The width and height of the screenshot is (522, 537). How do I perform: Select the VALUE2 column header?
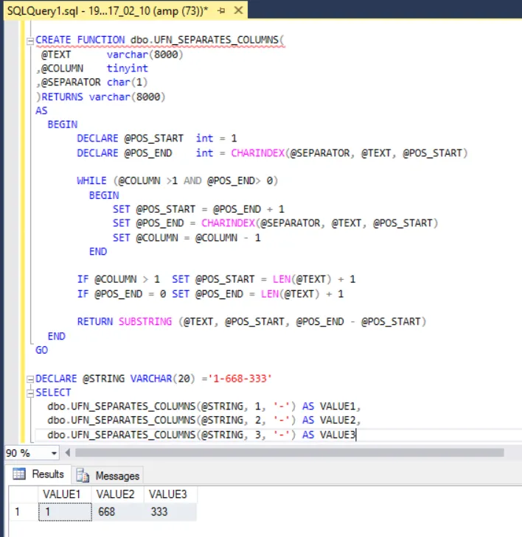point(117,494)
